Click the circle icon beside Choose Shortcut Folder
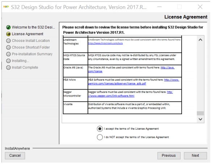212x164 pixels. point(8,47)
